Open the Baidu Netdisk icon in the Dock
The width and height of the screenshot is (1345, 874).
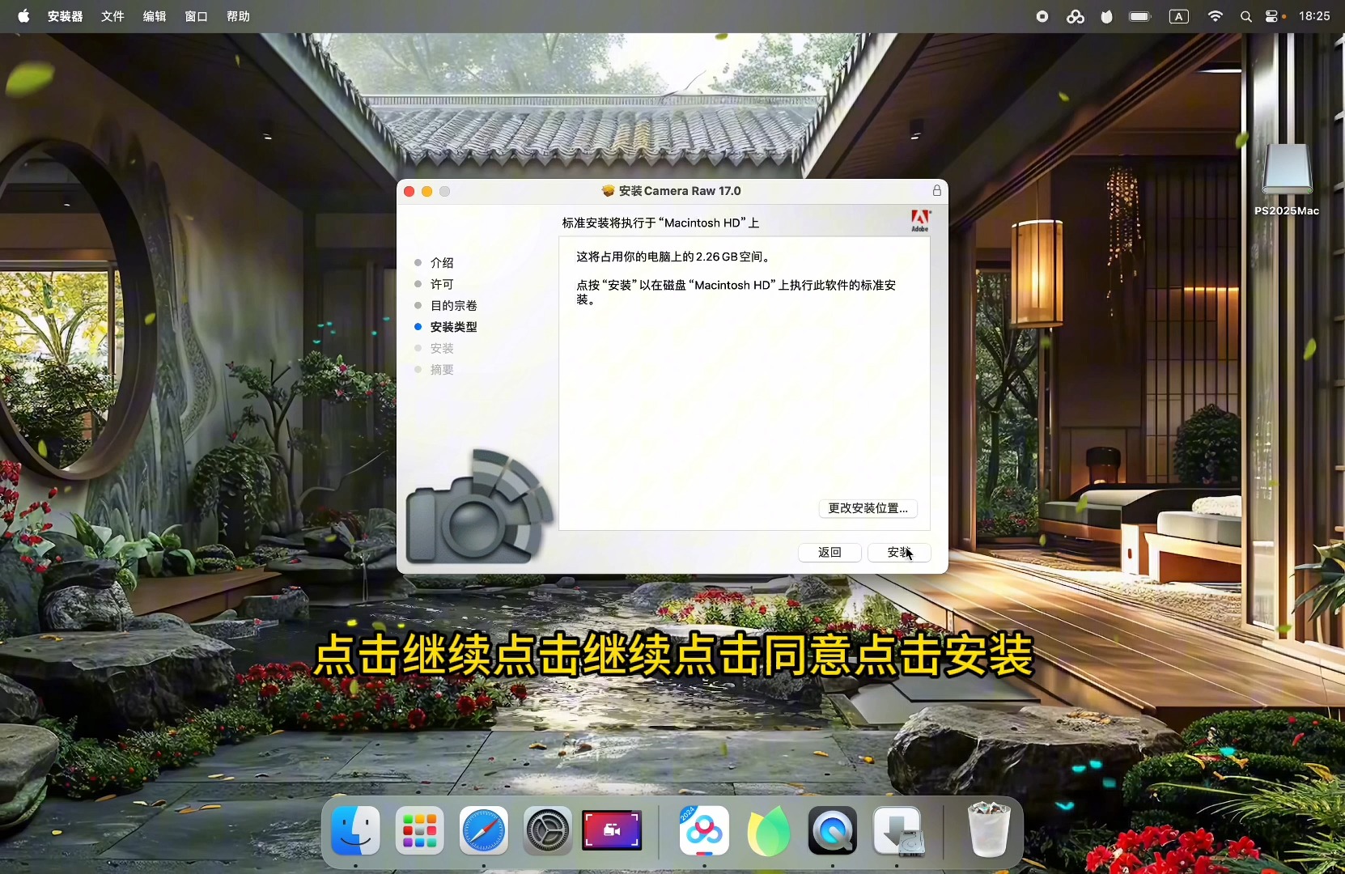(x=704, y=830)
